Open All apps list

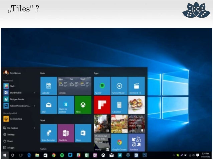point(9,148)
